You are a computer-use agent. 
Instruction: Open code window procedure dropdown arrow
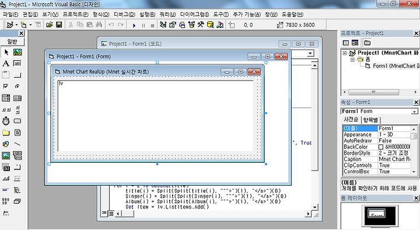point(310,53)
